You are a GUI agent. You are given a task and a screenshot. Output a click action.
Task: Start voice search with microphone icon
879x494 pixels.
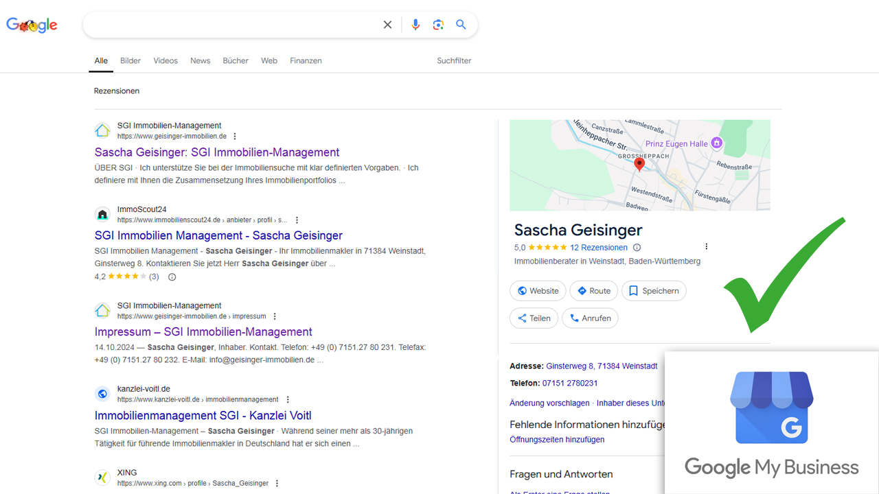coord(415,25)
